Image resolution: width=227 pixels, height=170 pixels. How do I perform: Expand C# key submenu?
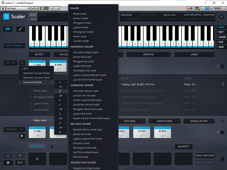pos(61,87)
